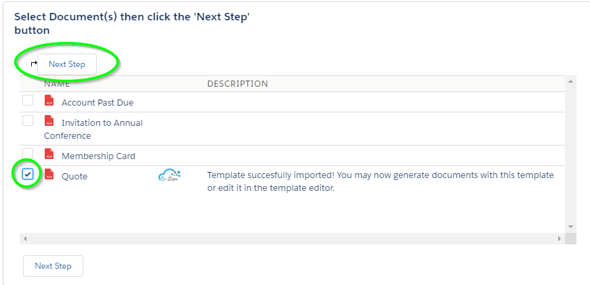Click the DESCRIPTION column header
The width and height of the screenshot is (590, 285).
[238, 84]
